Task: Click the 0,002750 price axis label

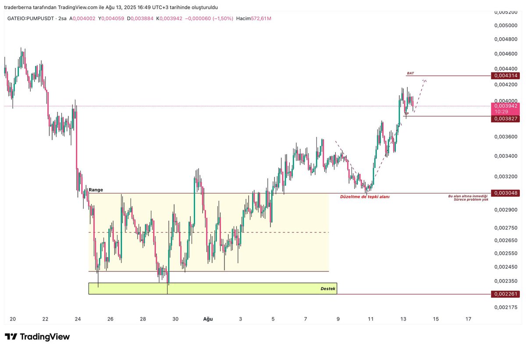Action: [x=506, y=228]
